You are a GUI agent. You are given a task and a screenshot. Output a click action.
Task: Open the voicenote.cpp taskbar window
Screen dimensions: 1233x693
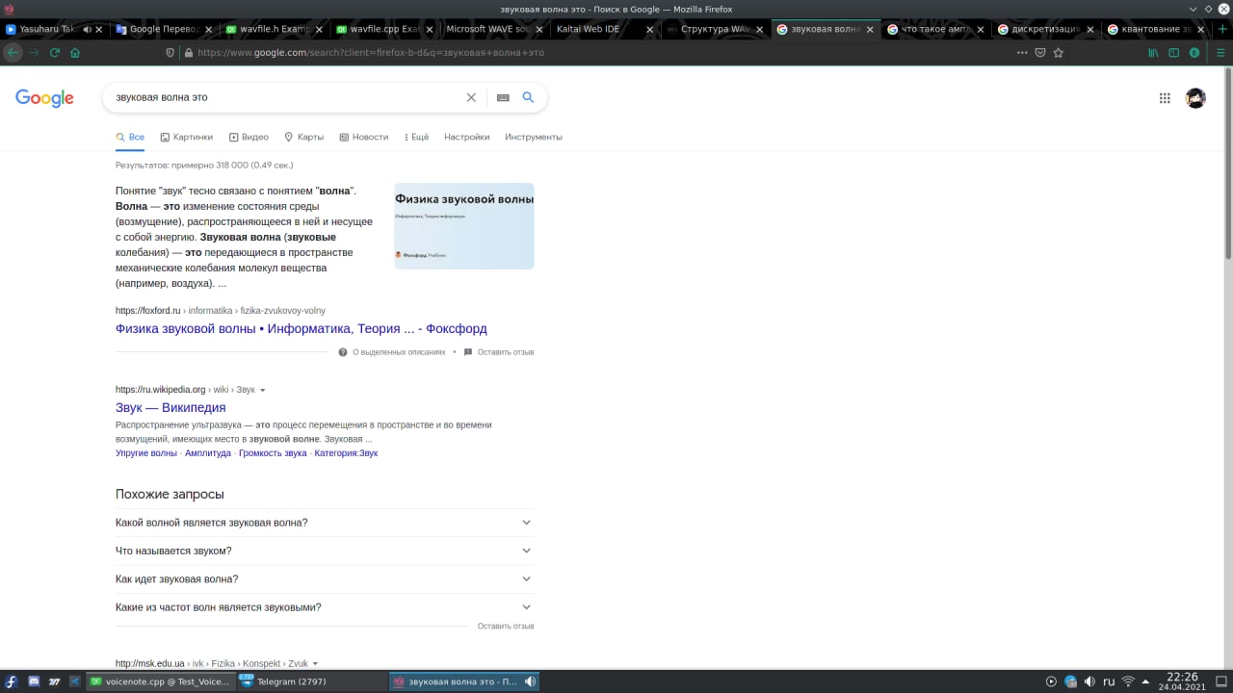160,681
